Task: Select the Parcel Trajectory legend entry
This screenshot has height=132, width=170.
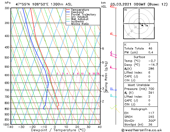Action: click(81, 14)
